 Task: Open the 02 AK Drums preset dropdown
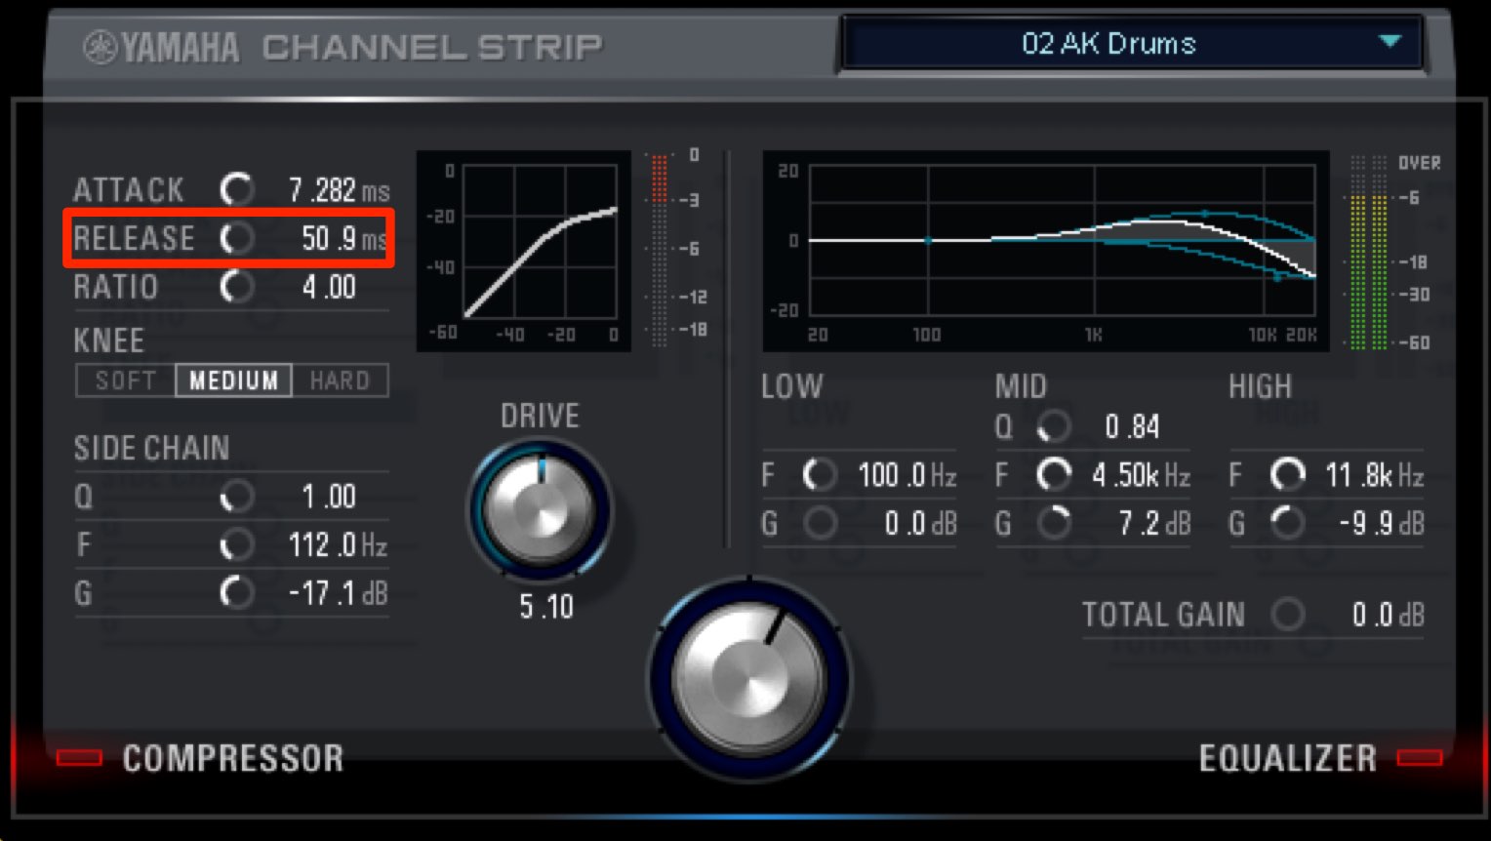(x=1130, y=44)
